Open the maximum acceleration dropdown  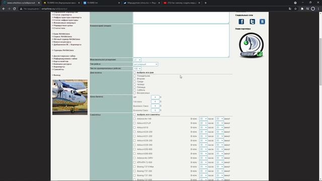pos(137,60)
